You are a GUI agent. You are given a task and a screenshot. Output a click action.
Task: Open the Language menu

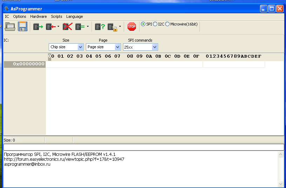click(x=75, y=16)
